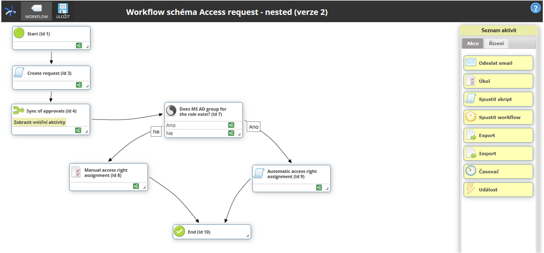The height and width of the screenshot is (253, 544).
Task: Choose the Událost activity
Action: click(x=498, y=190)
